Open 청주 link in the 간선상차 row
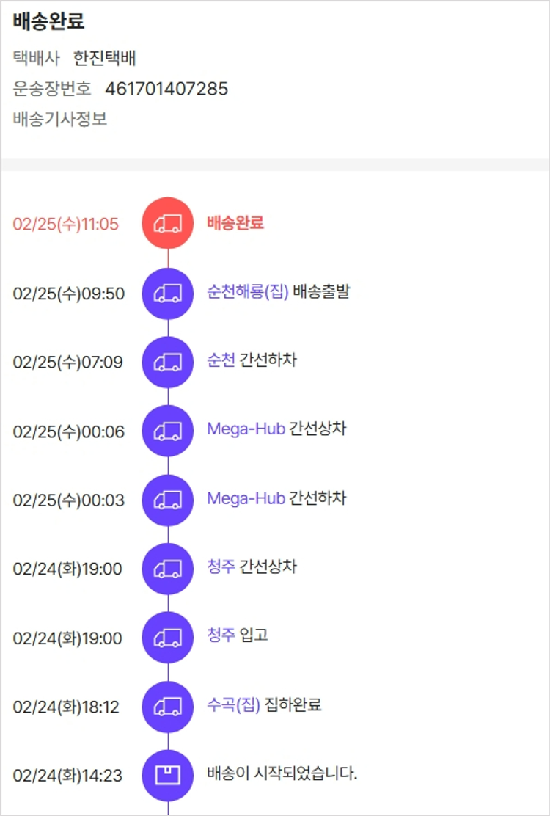This screenshot has width=550, height=816. tap(221, 567)
